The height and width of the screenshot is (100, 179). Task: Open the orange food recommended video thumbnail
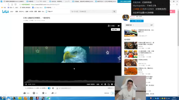131,71
